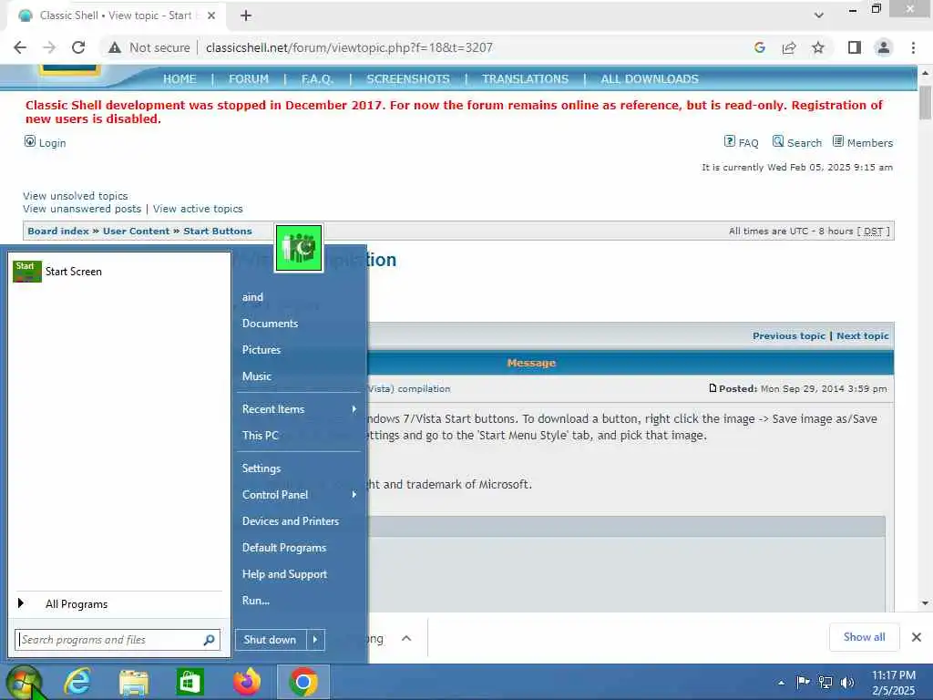Image resolution: width=933 pixels, height=700 pixels.
Task: Go to Board index breadcrumb
Action: pos(58,231)
